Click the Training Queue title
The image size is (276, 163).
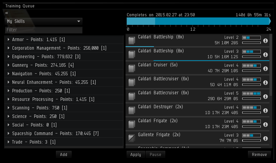click(20, 6)
